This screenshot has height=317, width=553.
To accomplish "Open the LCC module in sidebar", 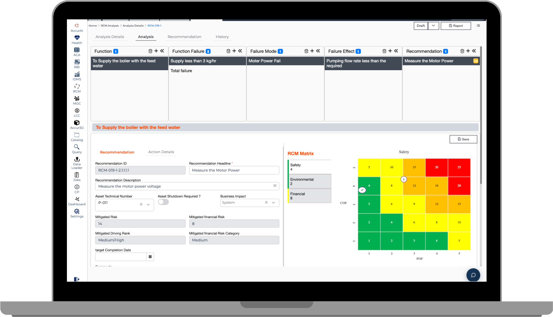I will click(77, 112).
